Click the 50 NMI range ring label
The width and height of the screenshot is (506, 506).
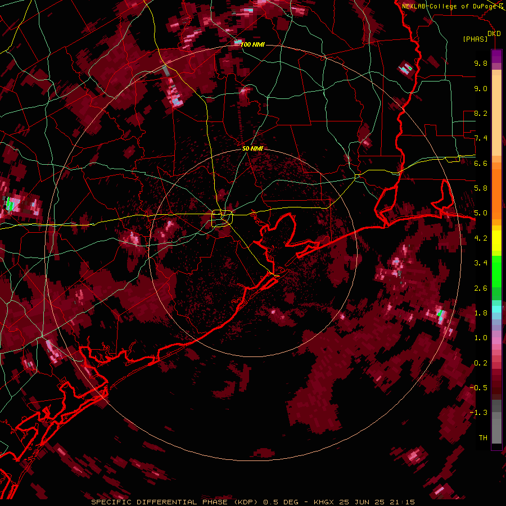(x=252, y=148)
